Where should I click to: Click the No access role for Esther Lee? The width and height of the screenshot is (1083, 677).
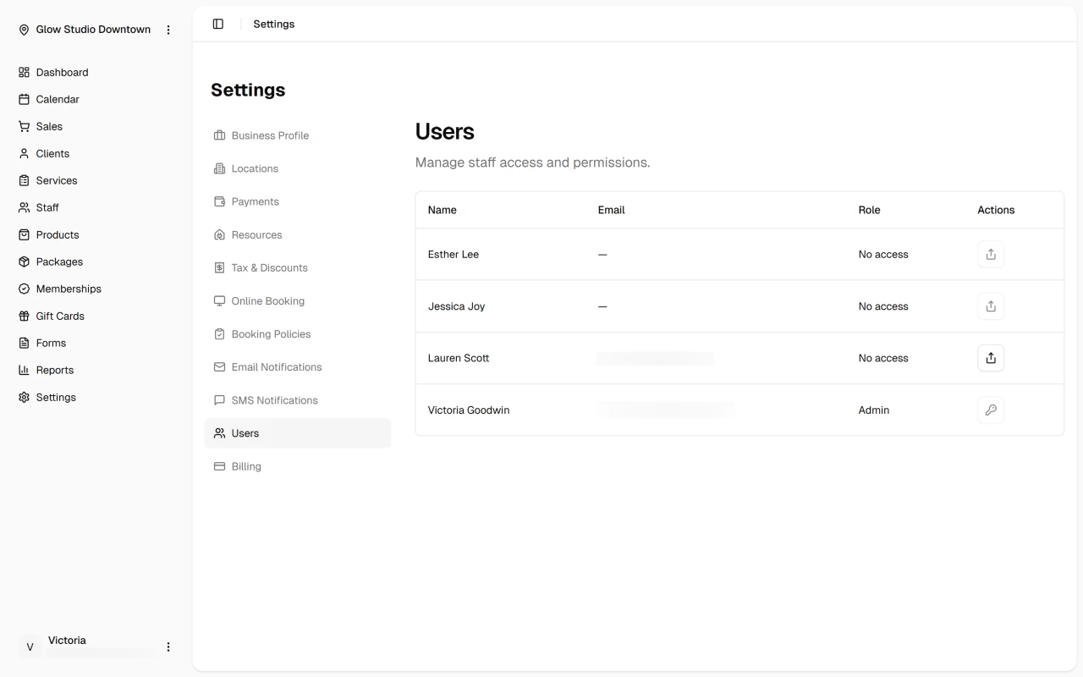click(883, 254)
